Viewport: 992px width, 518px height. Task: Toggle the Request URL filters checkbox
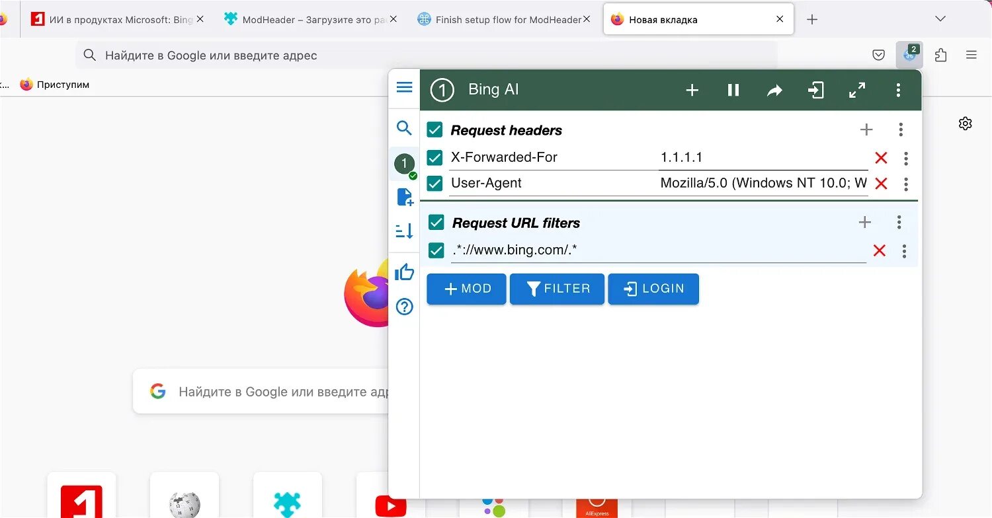pos(436,222)
